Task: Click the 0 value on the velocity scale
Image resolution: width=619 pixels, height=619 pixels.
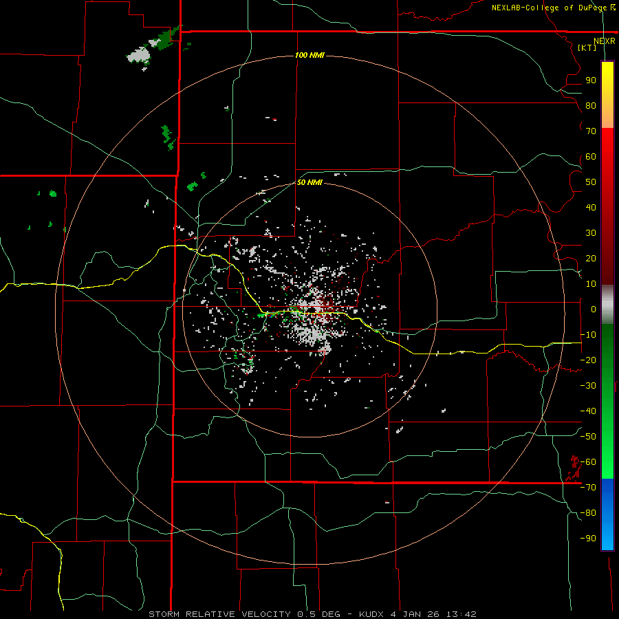Action: 594,309
